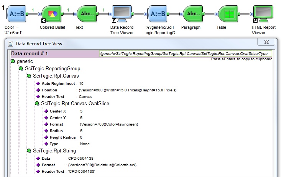Select the Color := '#1c6ac1' assignment component

coord(16,14)
